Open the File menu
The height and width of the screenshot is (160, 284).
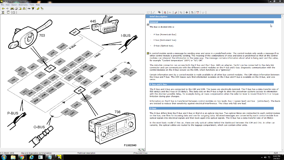pyautogui.click(x=2, y=5)
